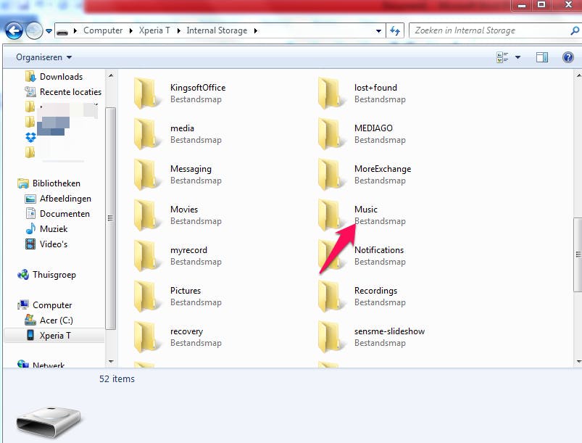Select the MEDIAGO folder icon

pos(330,134)
